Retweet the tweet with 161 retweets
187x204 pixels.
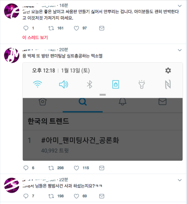51,28
